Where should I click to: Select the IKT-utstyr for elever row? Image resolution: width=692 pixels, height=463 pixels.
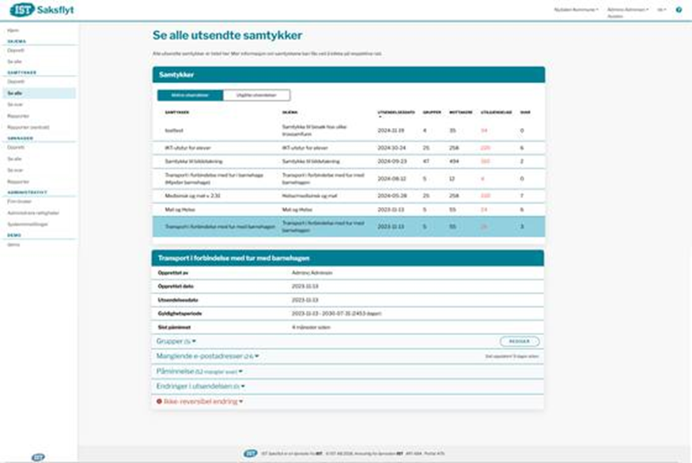[x=348, y=148]
